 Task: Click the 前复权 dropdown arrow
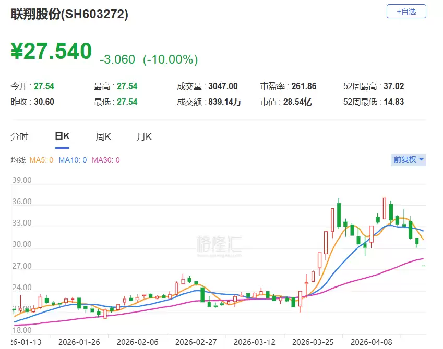[421, 159]
